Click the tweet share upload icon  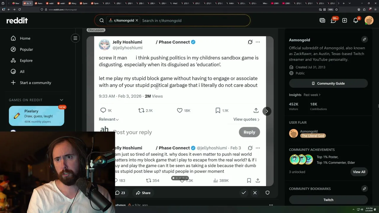(256, 110)
